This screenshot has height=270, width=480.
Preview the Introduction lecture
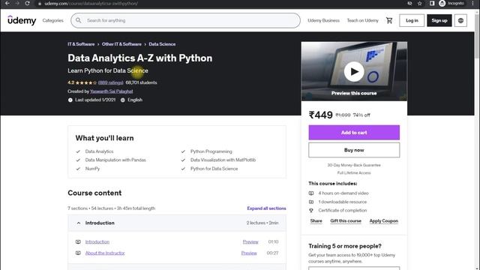coord(250,241)
